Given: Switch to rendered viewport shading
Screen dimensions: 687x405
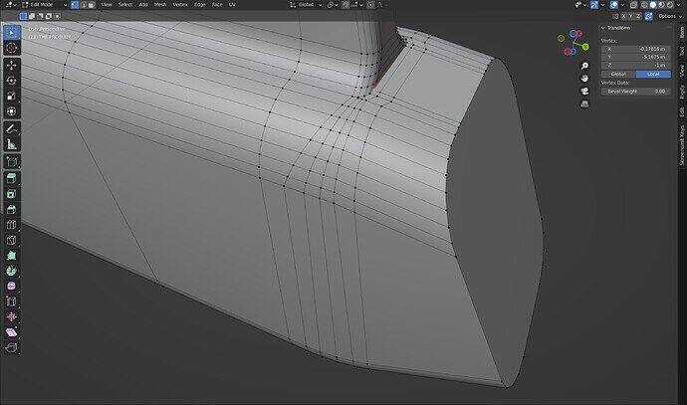Looking at the screenshot, I should (669, 5).
